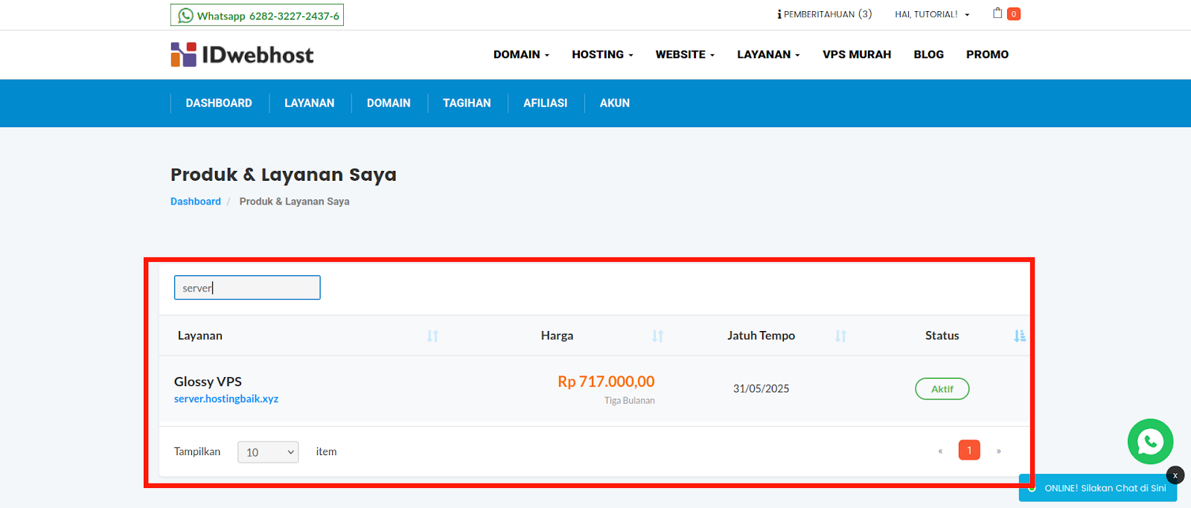Open the Tampilkan 10 items dropdown

(x=268, y=452)
